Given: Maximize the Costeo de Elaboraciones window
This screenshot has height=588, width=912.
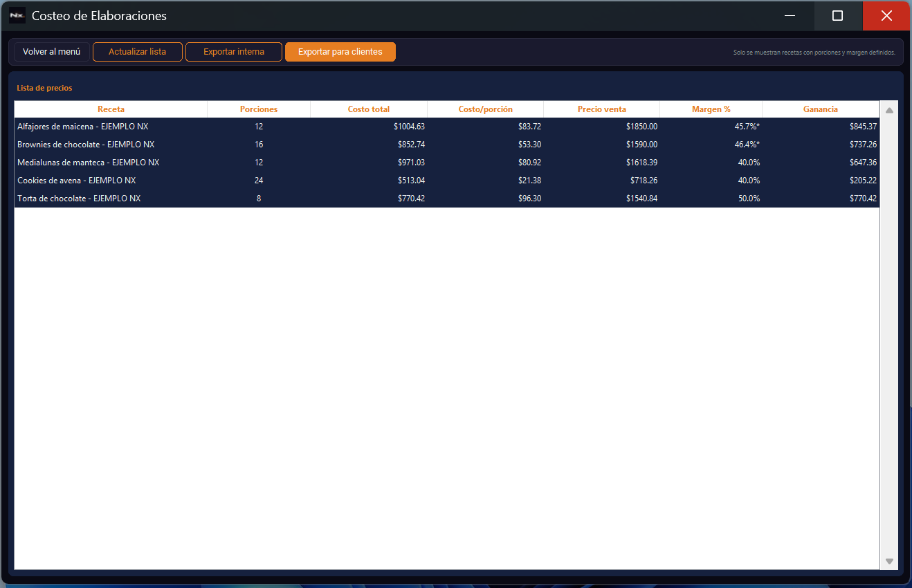Looking at the screenshot, I should click(x=838, y=15).
